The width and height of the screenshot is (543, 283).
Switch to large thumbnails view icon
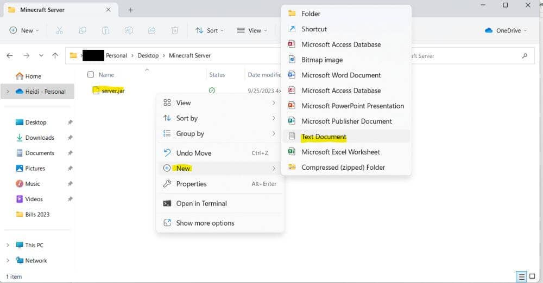[x=532, y=276]
